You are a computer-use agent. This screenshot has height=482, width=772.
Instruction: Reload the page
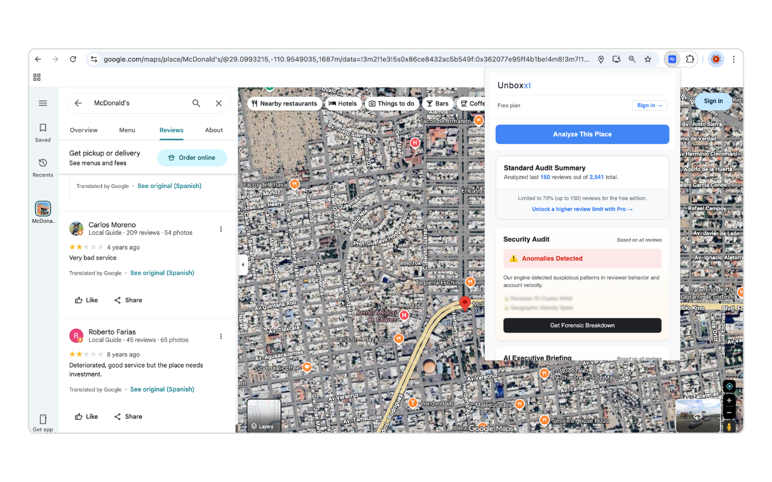click(x=73, y=59)
